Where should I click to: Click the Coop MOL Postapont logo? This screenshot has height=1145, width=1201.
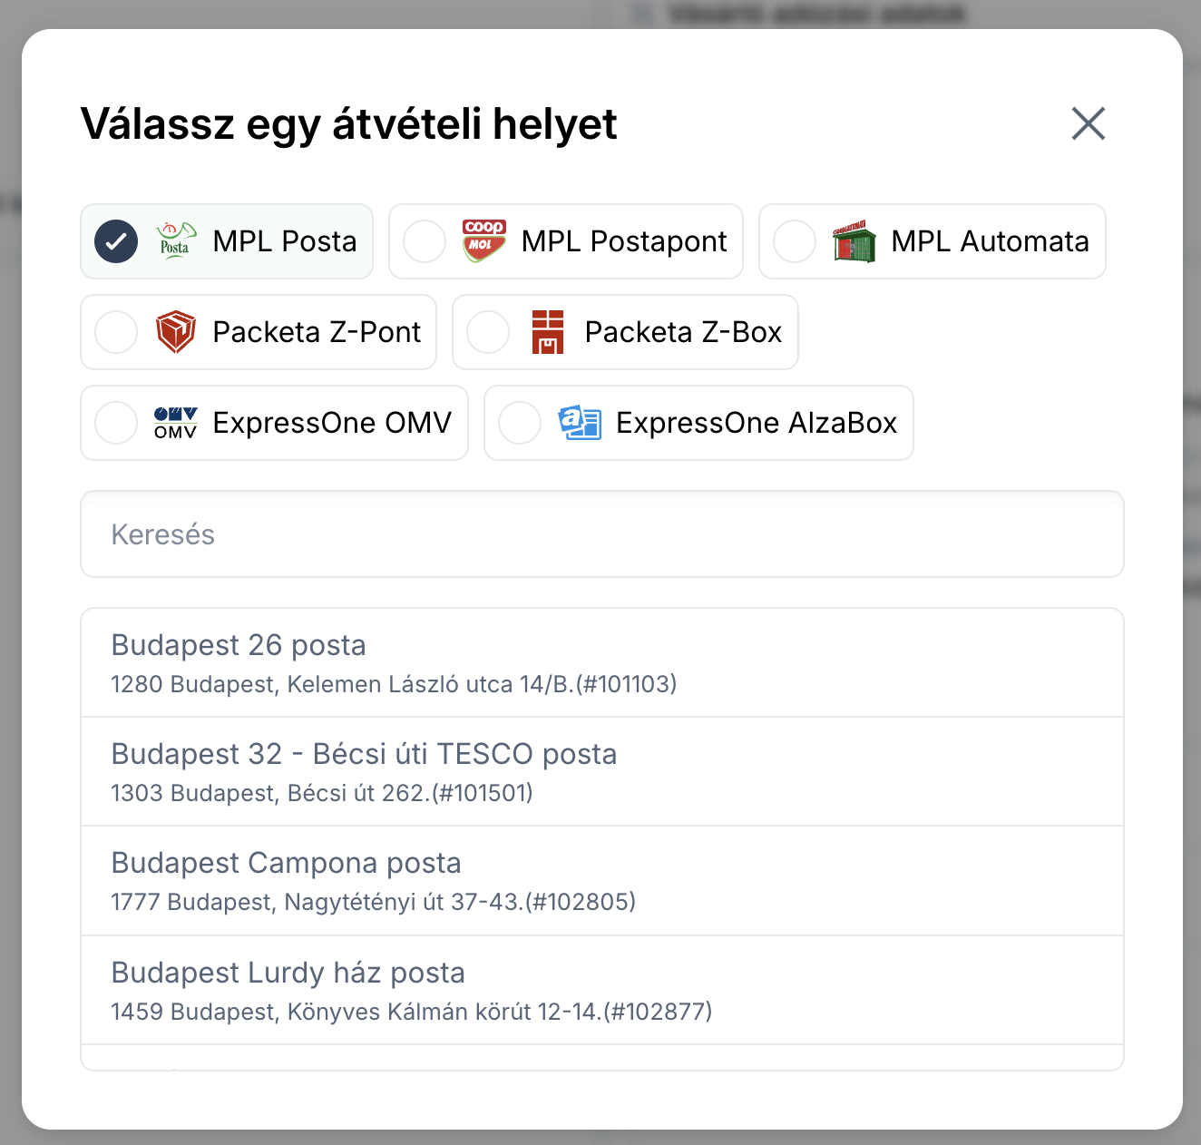[x=484, y=241]
